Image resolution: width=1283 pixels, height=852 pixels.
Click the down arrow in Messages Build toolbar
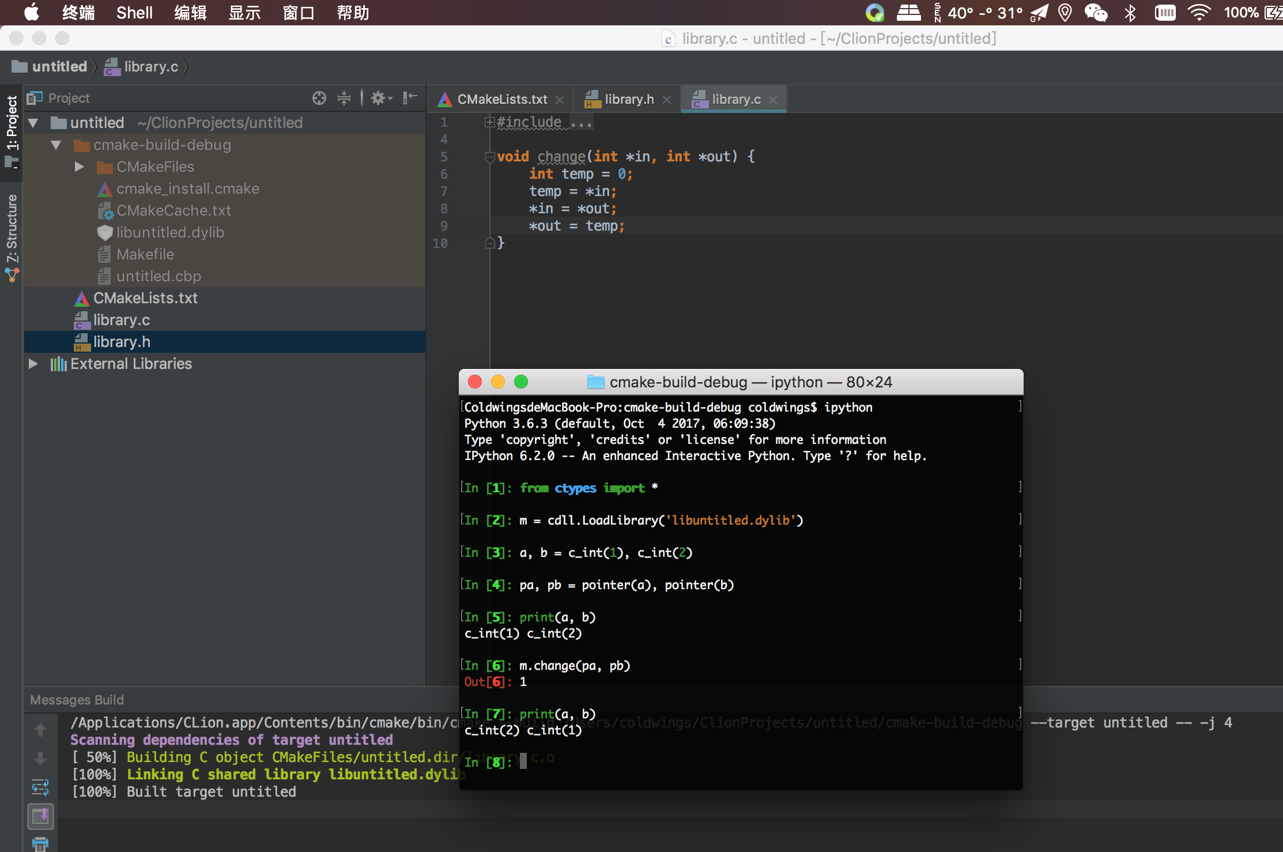pos(40,758)
